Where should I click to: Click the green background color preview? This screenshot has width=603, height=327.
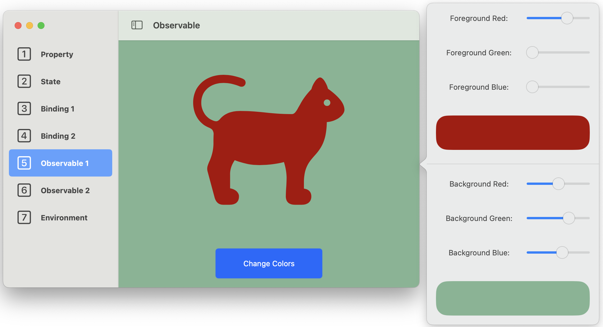513,298
